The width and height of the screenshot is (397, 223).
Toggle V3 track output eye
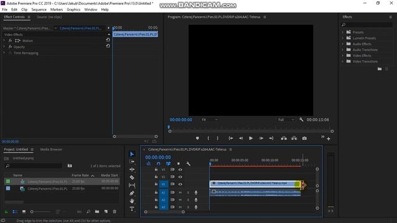point(181,170)
